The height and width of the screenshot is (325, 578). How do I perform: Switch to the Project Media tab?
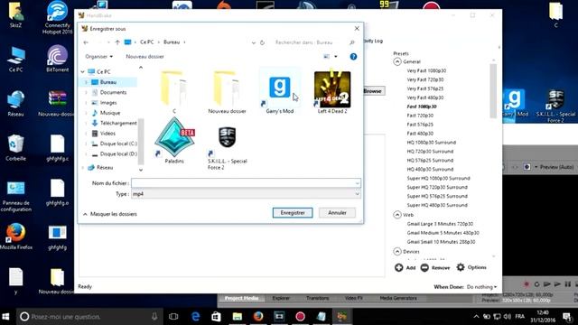pos(241,298)
